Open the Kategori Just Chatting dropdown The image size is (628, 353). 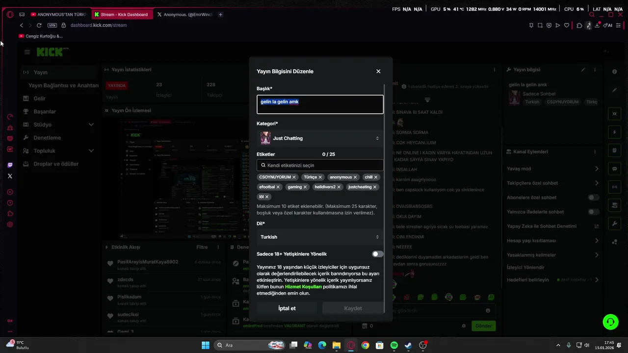pyautogui.click(x=320, y=138)
